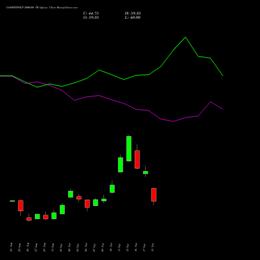Select the 02 Sep date label
The width and height of the screenshot is (260, 260).
[x=70, y=248]
